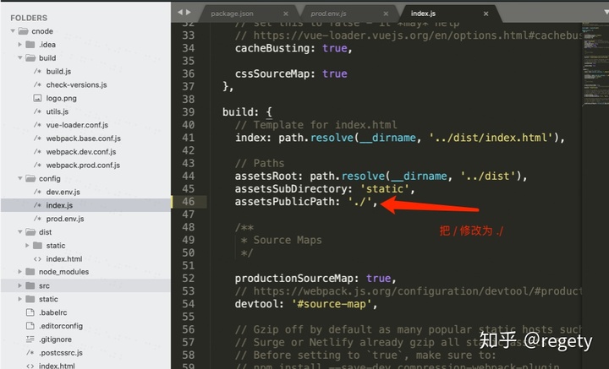
Task: Select the index.js tab
Action: [x=423, y=14]
